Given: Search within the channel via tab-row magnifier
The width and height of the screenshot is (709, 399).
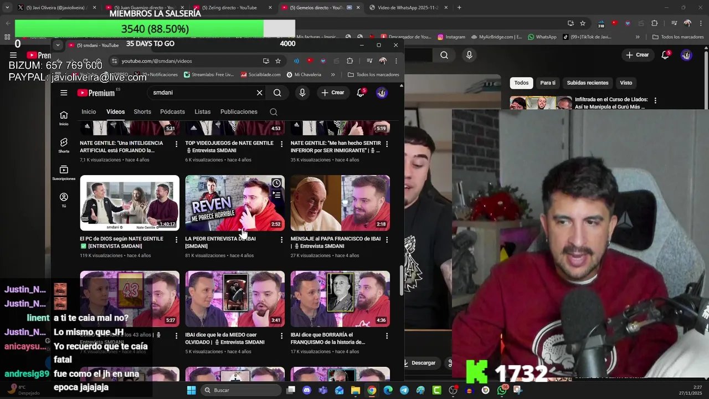Looking at the screenshot, I should (274, 112).
